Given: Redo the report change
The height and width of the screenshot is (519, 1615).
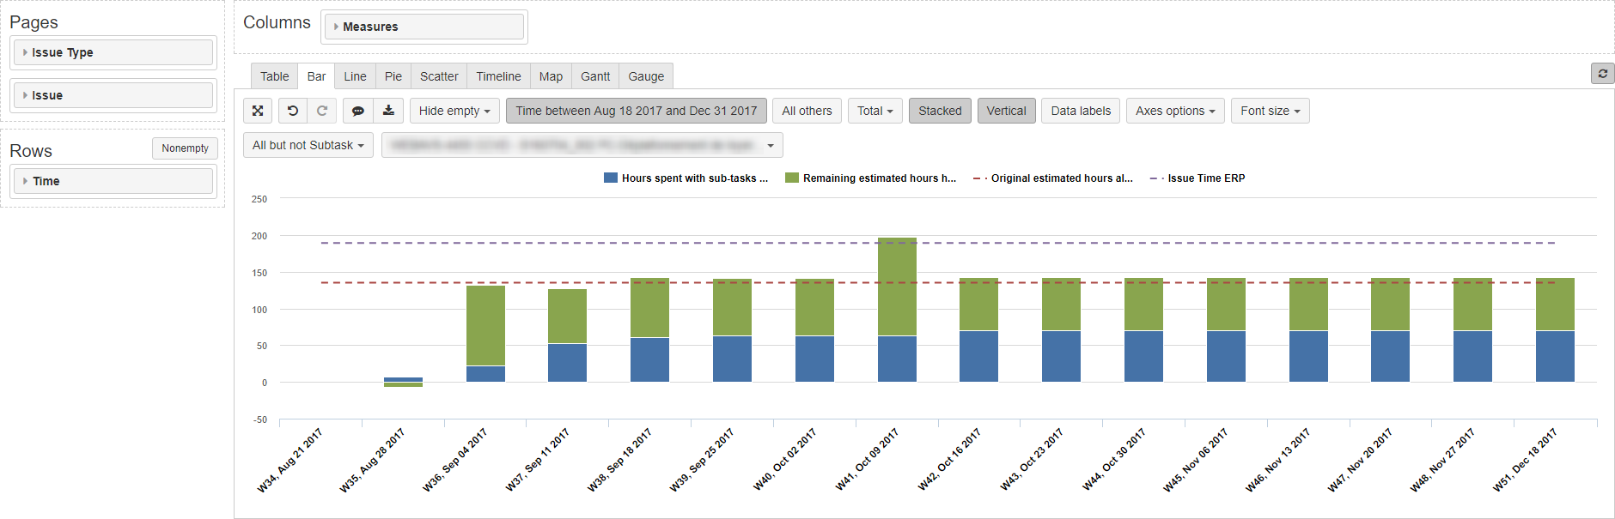Looking at the screenshot, I should pos(322,111).
